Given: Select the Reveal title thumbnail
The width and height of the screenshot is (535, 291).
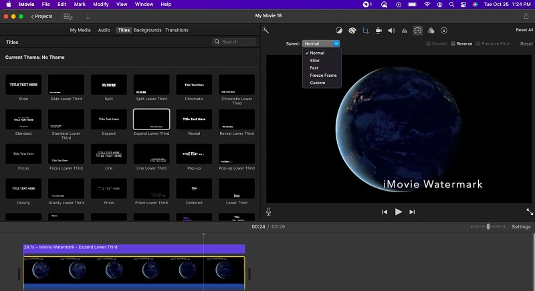Looking at the screenshot, I should click(x=194, y=119).
